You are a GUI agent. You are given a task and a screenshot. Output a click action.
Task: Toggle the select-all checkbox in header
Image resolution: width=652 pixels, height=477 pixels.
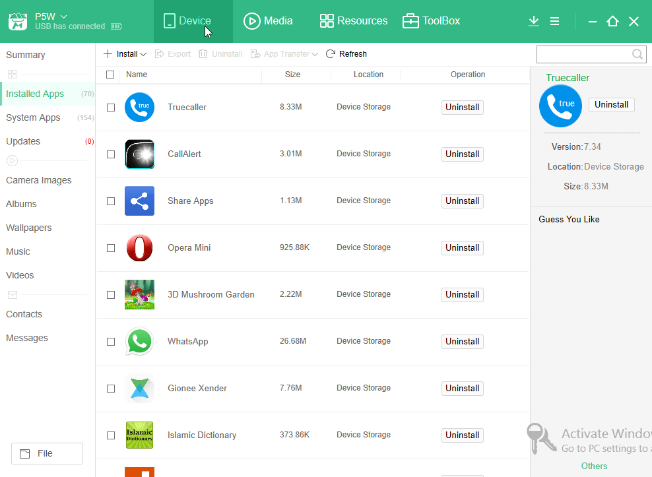(111, 75)
